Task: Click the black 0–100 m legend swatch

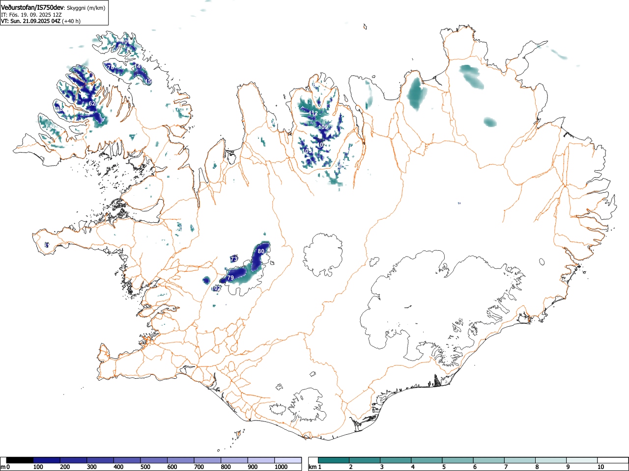Action: point(20,460)
